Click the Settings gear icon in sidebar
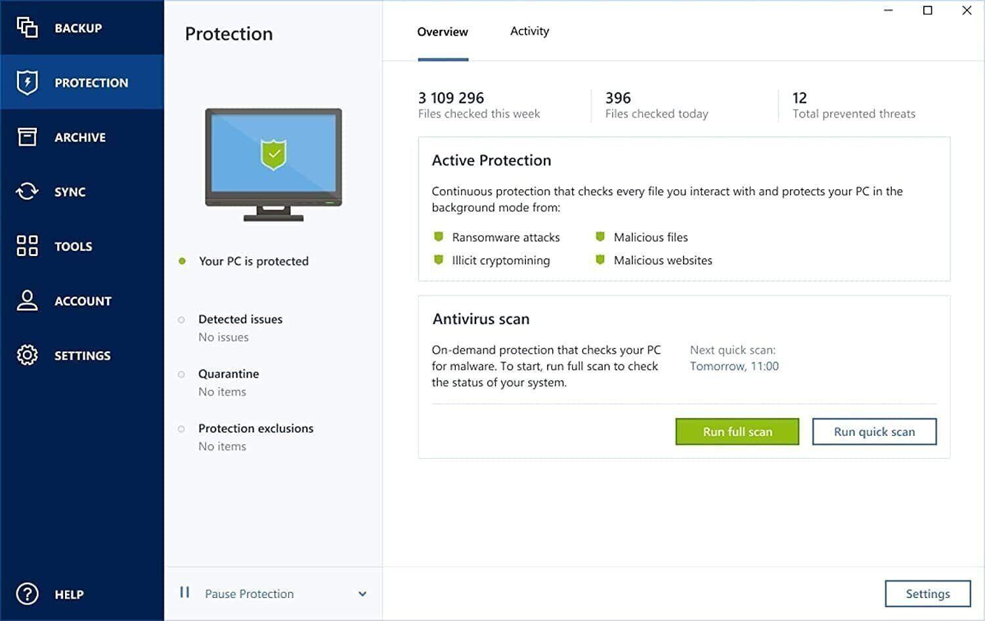 (27, 355)
